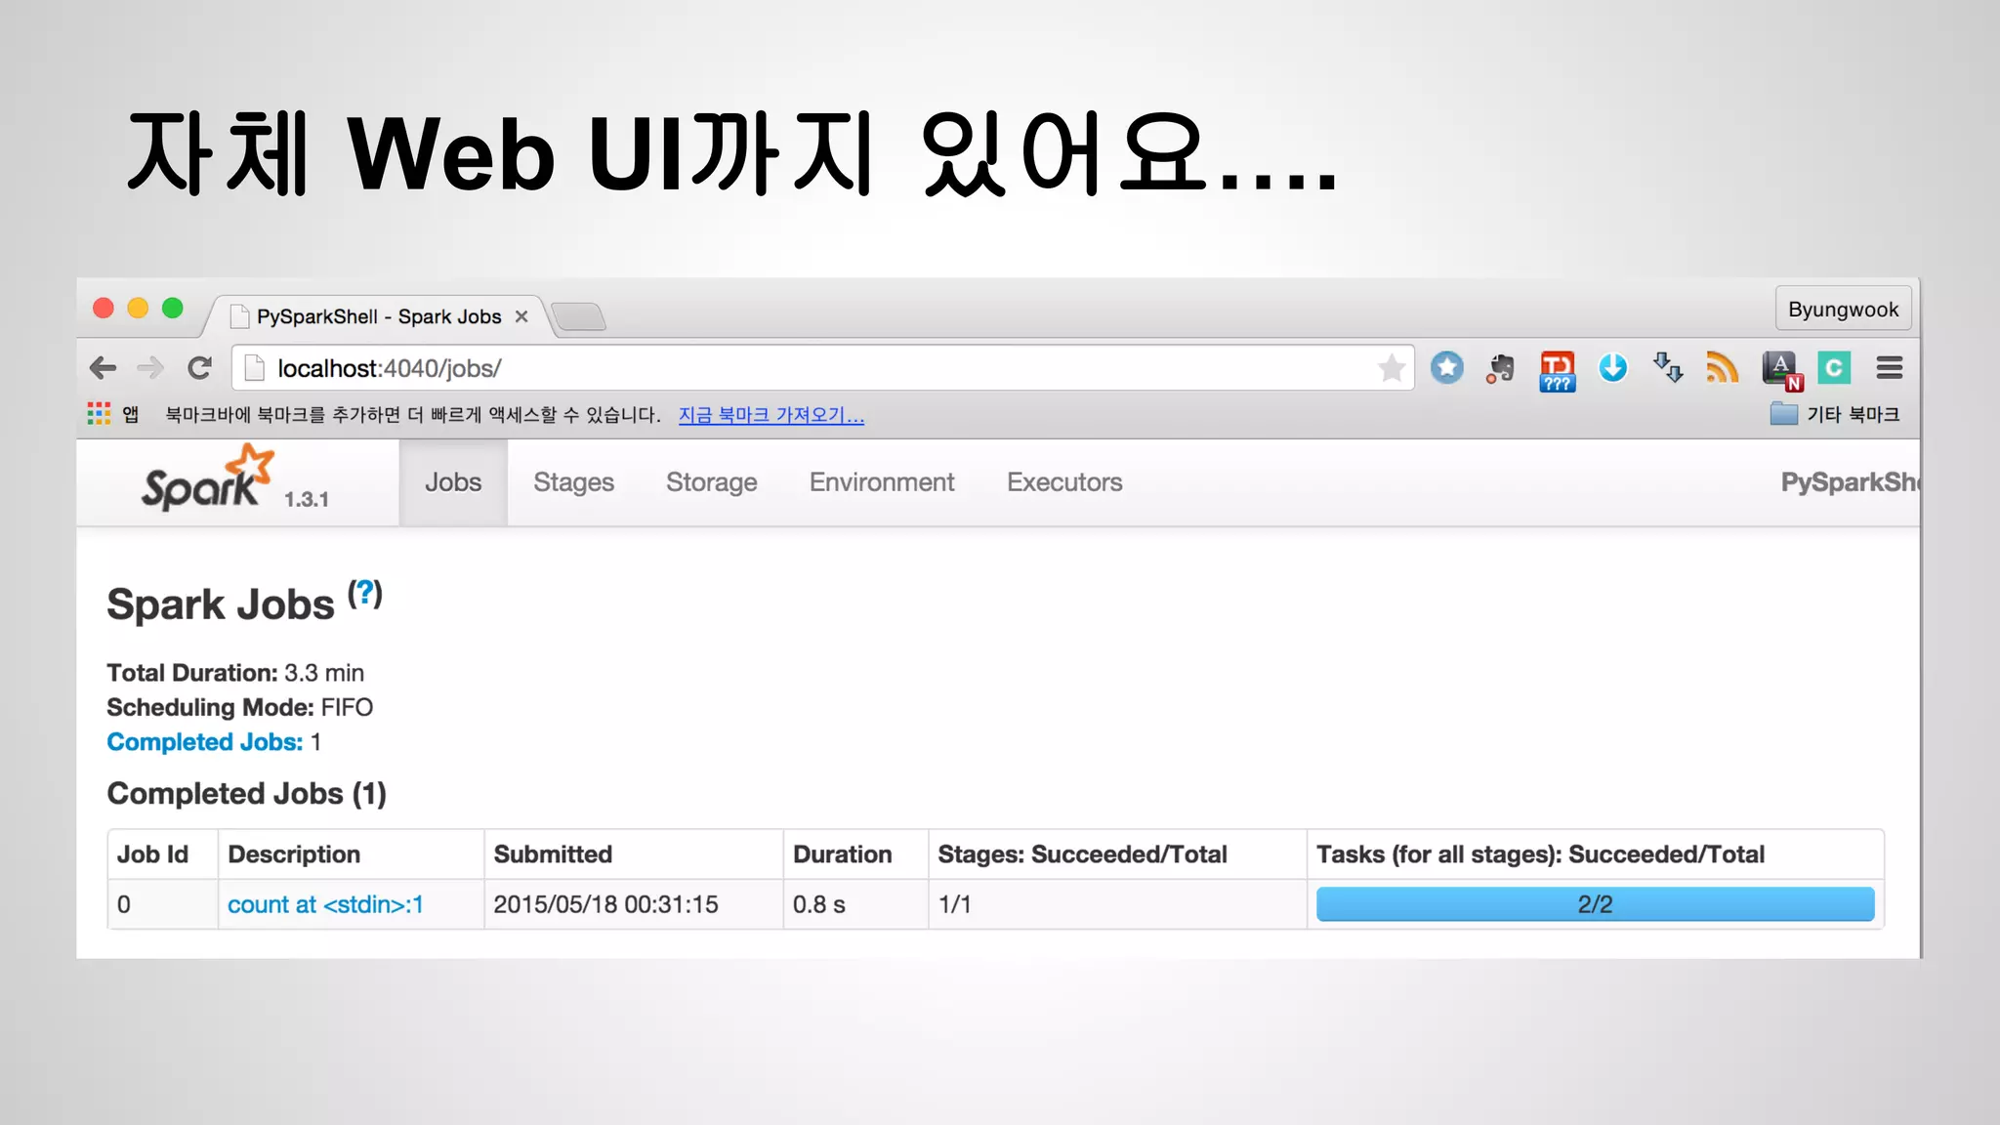The width and height of the screenshot is (2000, 1125).
Task: Click the 2/2 tasks progress bar
Action: (x=1595, y=904)
